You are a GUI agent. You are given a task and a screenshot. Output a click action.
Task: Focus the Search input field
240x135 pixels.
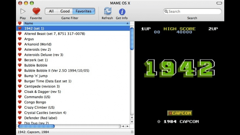click(192, 11)
